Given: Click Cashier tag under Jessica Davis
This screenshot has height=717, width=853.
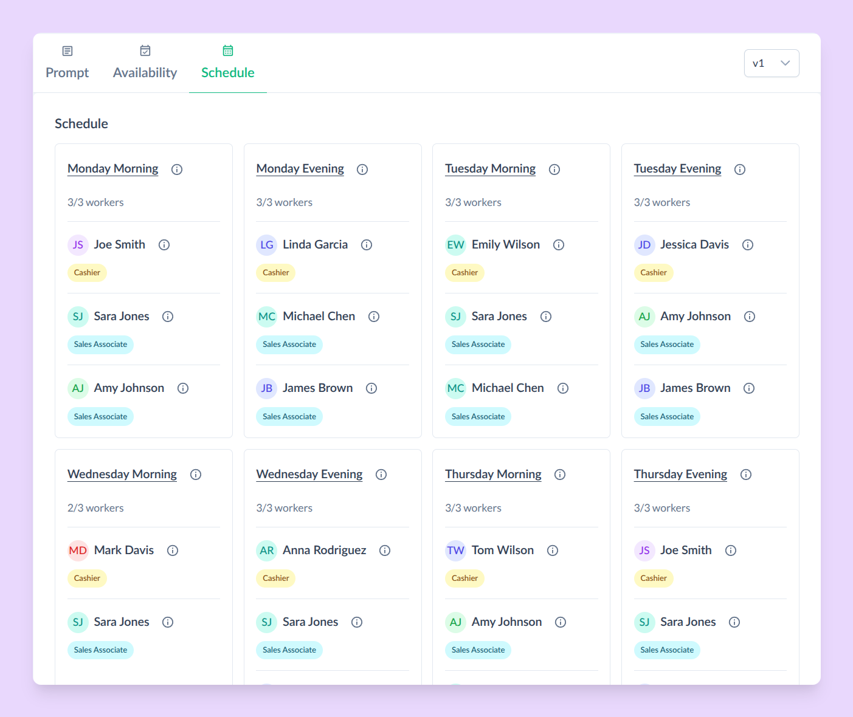Looking at the screenshot, I should click(654, 273).
